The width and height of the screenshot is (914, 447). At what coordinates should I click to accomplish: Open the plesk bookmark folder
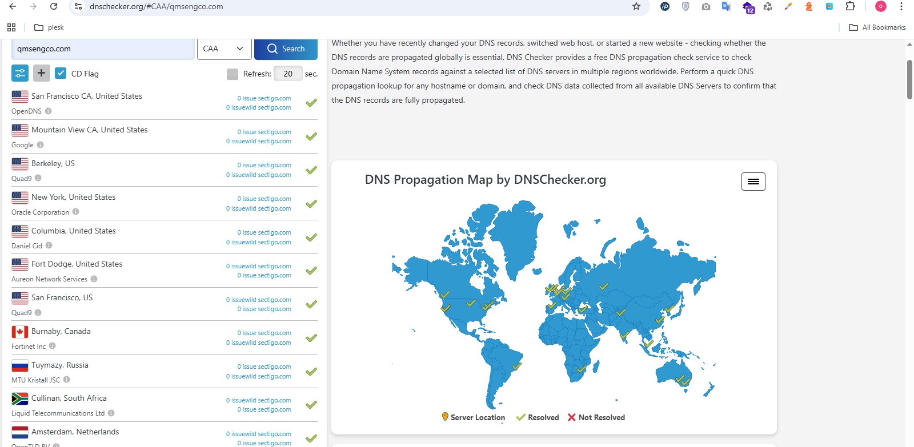point(49,27)
